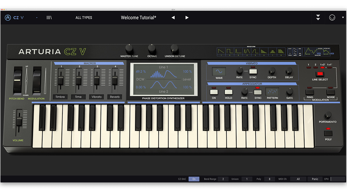Open the Arturia CZ V logo menu

tap(14, 18)
